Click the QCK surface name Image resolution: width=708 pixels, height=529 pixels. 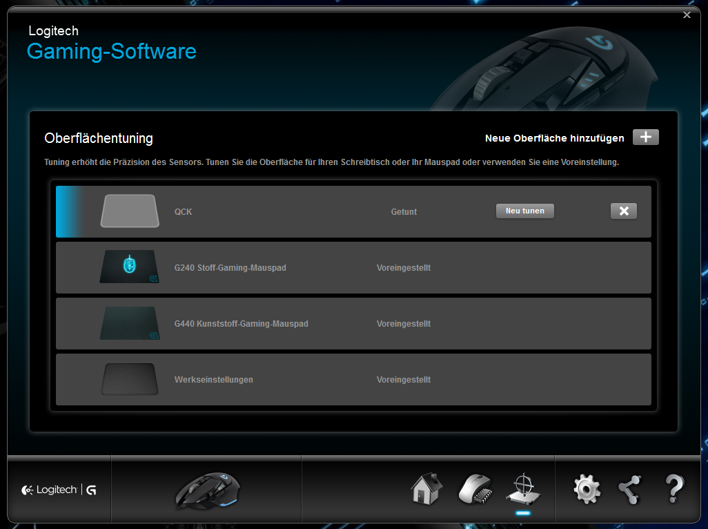(x=184, y=212)
